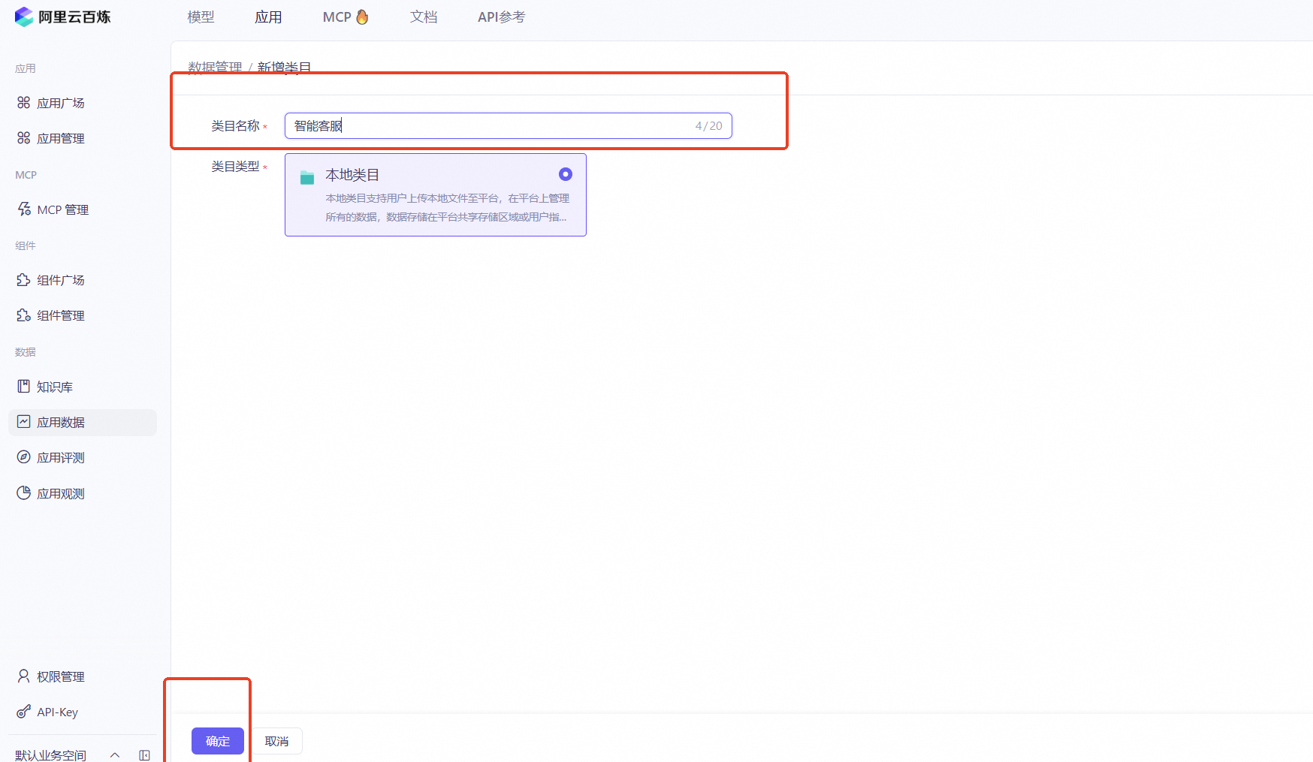Open MCP 管理 in the sidebar
Screen dimensions: 1313x762
(x=83, y=209)
